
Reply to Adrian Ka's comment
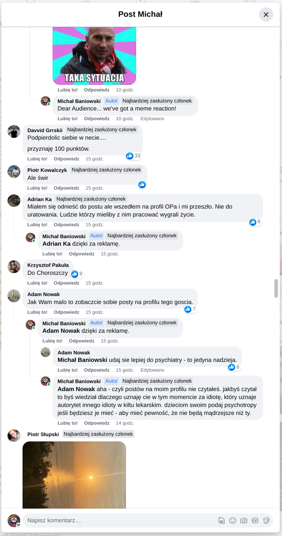pos(66,224)
